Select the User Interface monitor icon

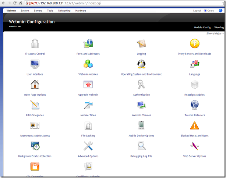pyautogui.click(x=35, y=64)
